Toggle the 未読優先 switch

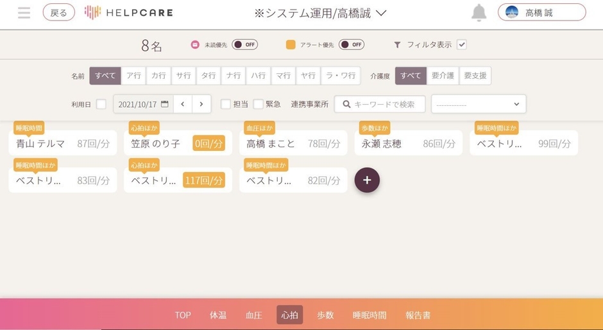tap(244, 45)
